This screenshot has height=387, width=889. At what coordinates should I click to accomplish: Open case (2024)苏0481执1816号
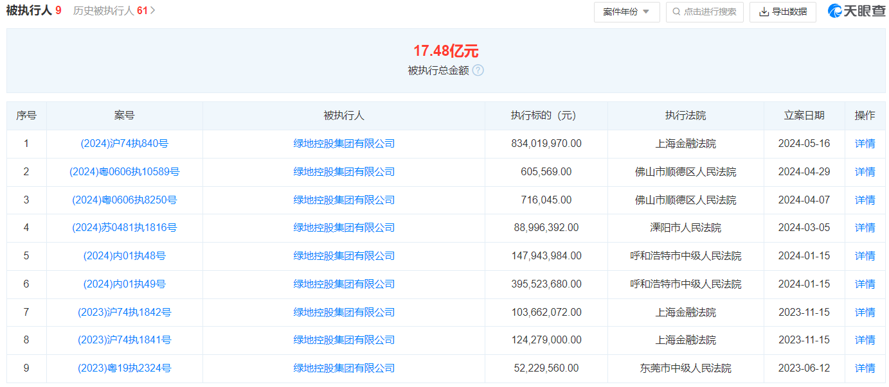(124, 228)
